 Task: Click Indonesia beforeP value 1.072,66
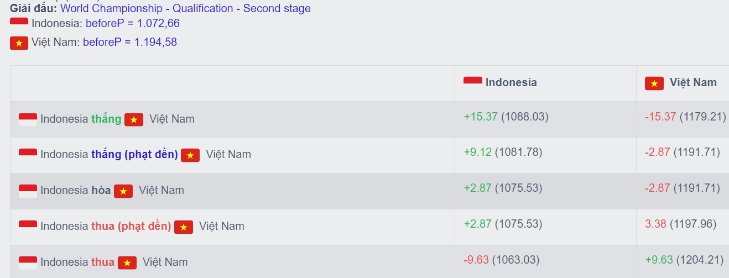click(x=133, y=23)
